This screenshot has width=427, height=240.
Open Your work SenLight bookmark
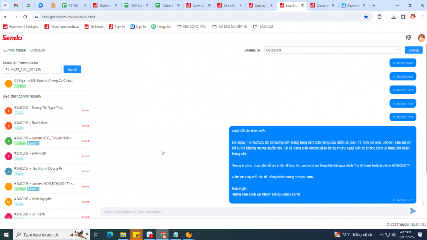coord(21,27)
